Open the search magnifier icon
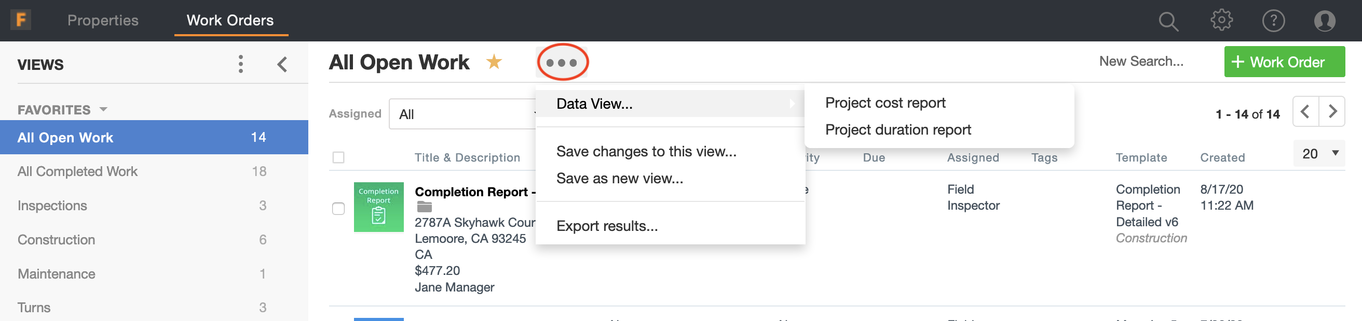1362x321 pixels. pyautogui.click(x=1168, y=21)
